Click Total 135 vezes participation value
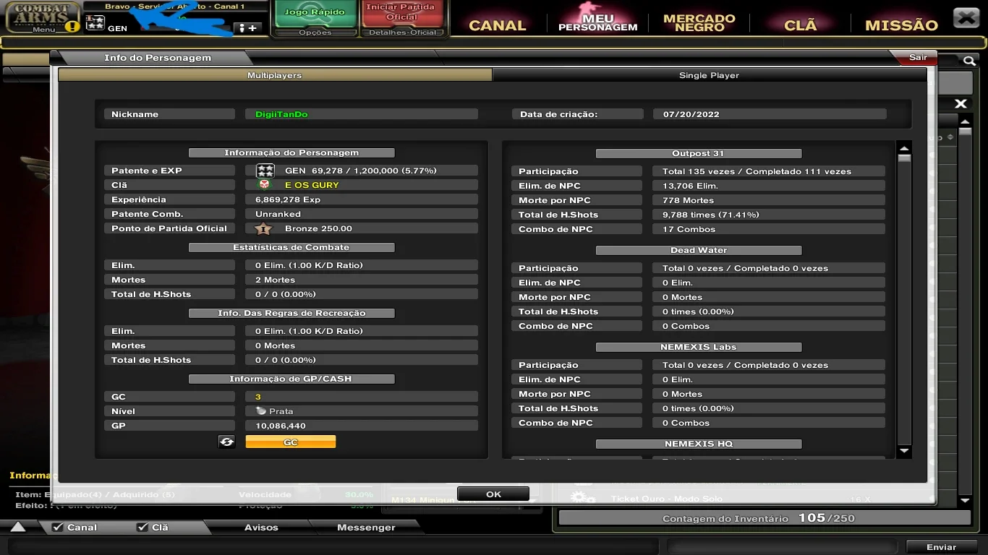The height and width of the screenshot is (555, 988). click(x=757, y=171)
